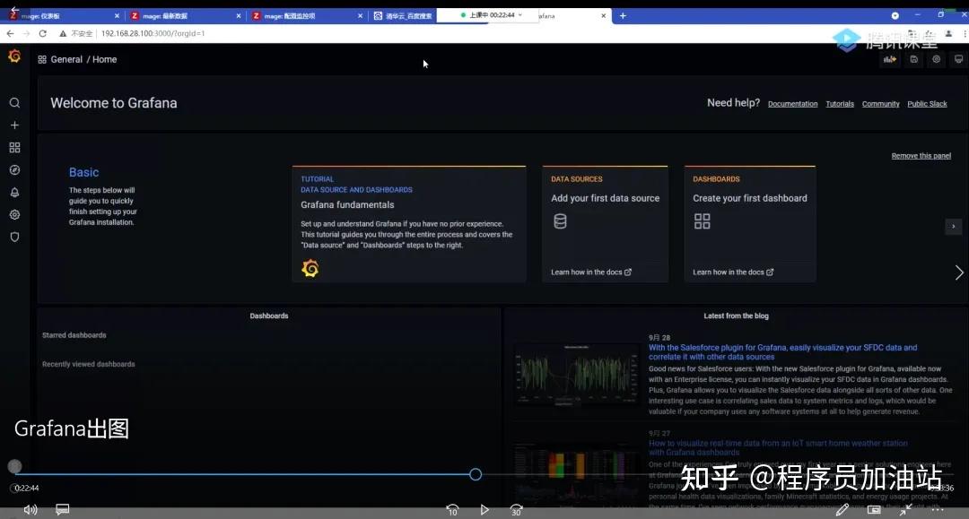This screenshot has height=519, width=969.
Task: Click the small arrow next to Create your first dashboard
Action: point(953,227)
